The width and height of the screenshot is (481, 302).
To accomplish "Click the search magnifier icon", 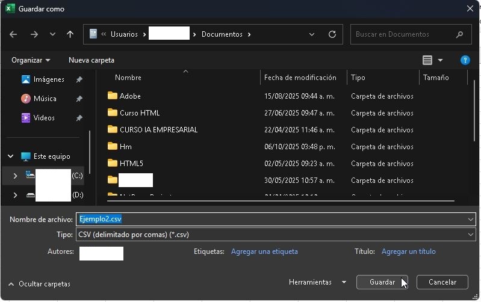I will point(459,34).
